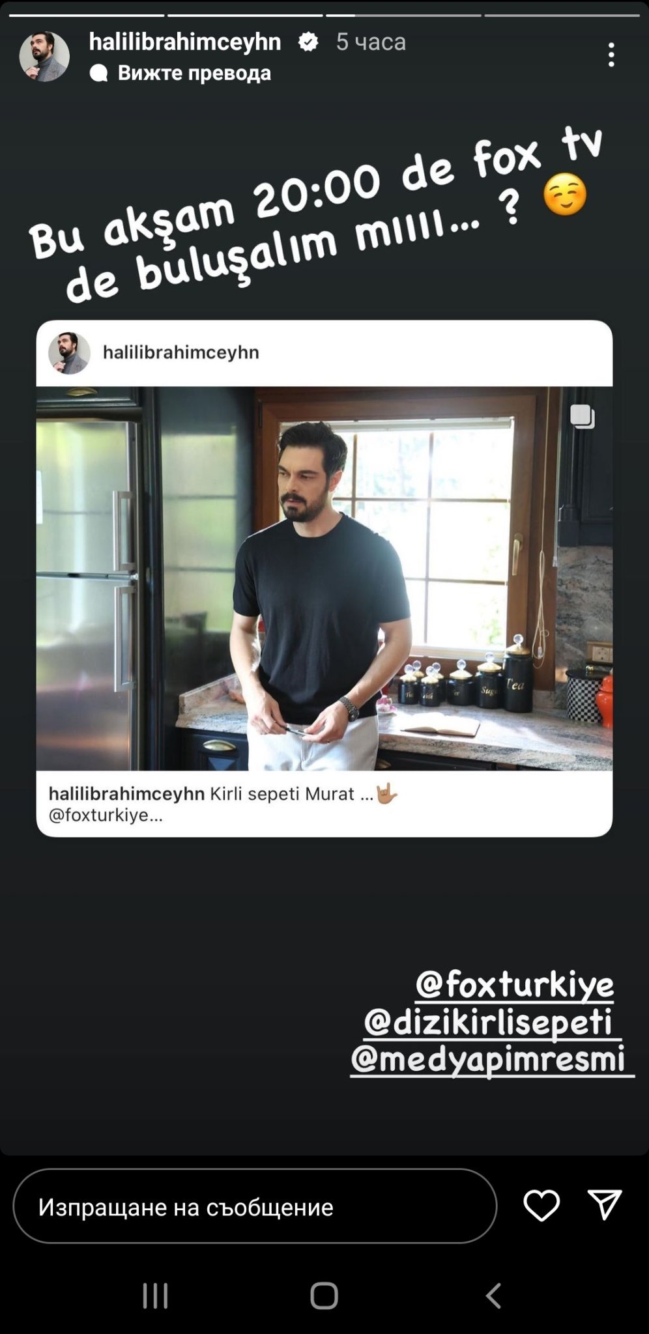
Task: Open the halilibrahimceyhn story profile avatar
Action: click(x=44, y=56)
